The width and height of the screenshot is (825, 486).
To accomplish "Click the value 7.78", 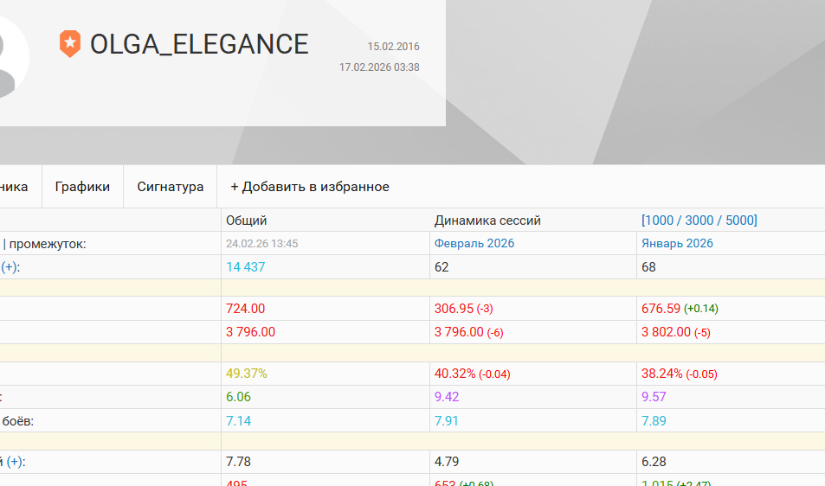I will tap(238, 462).
